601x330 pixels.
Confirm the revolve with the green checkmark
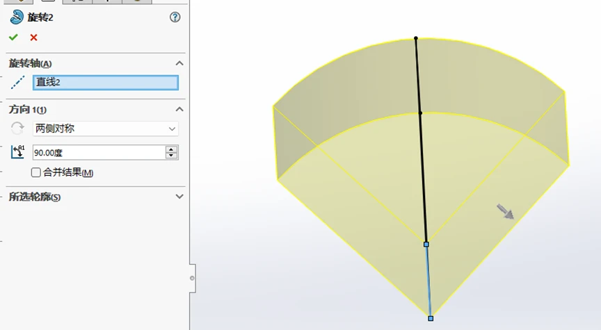click(13, 37)
